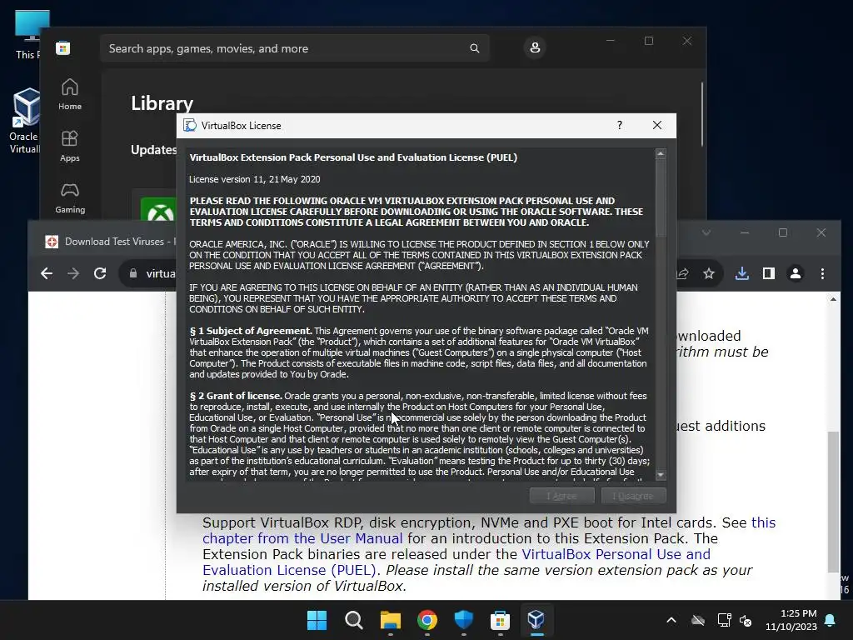The height and width of the screenshot is (640, 853).
Task: Open Chrome profile avatar icon
Action: click(x=796, y=273)
